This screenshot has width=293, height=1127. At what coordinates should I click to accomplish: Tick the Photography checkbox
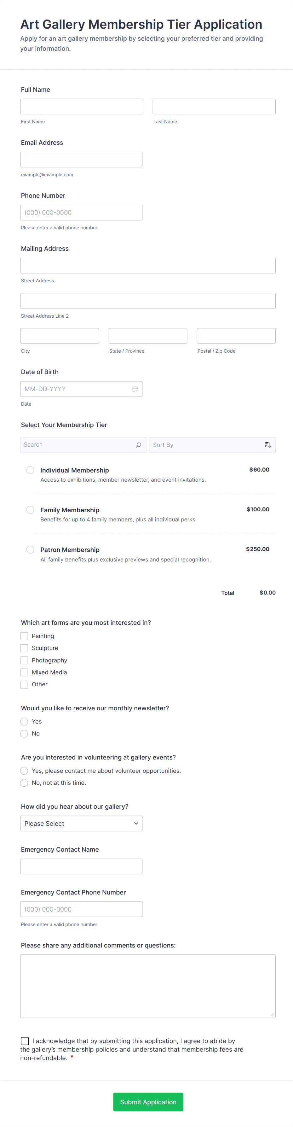(24, 660)
